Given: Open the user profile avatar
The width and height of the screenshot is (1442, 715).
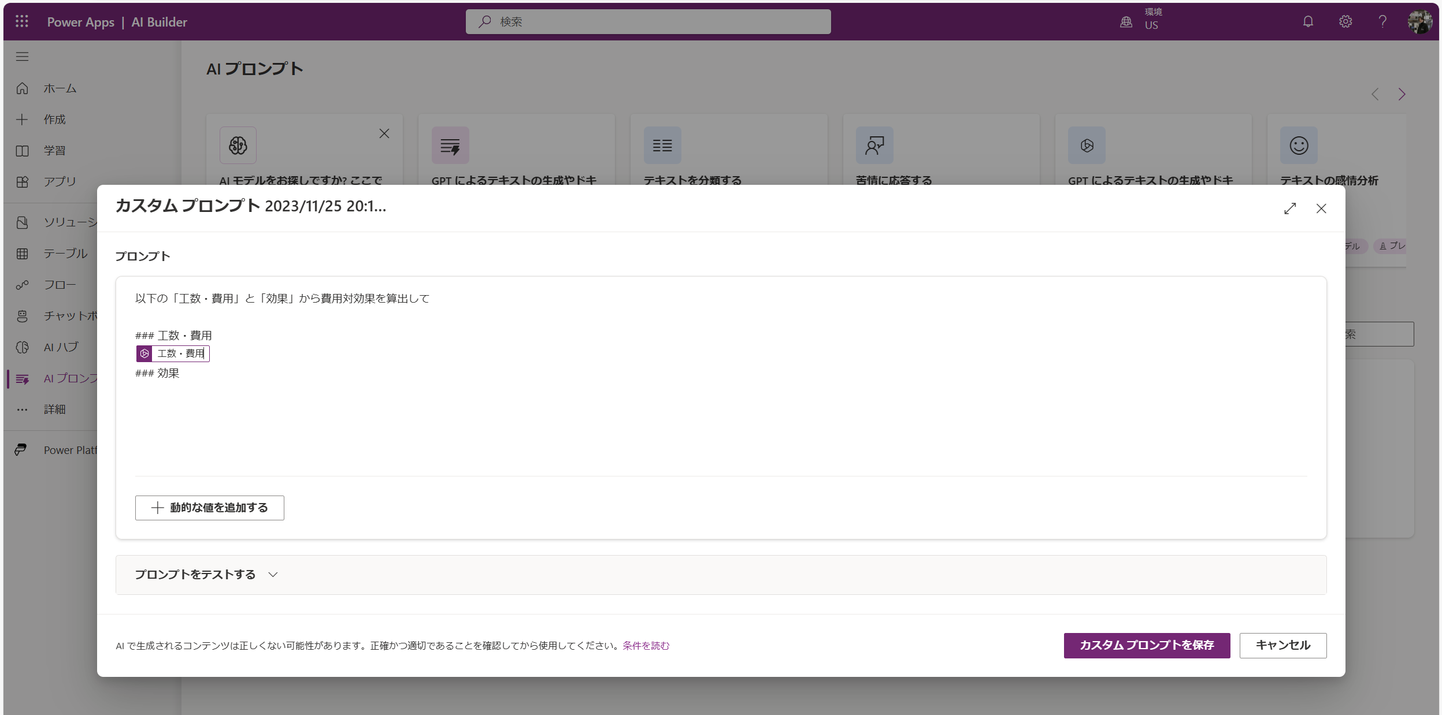Looking at the screenshot, I should coord(1419,21).
